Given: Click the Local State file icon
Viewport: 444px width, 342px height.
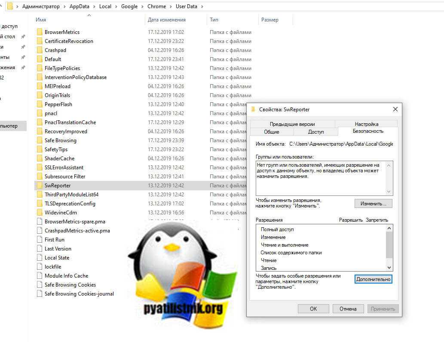Looking at the screenshot, I should (40, 258).
